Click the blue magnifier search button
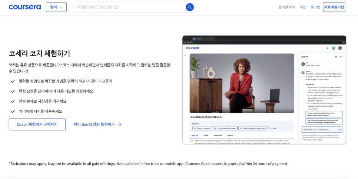 click(x=189, y=7)
